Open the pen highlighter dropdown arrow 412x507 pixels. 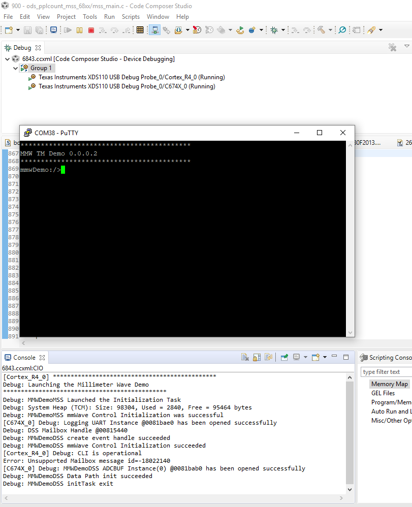[381, 30]
